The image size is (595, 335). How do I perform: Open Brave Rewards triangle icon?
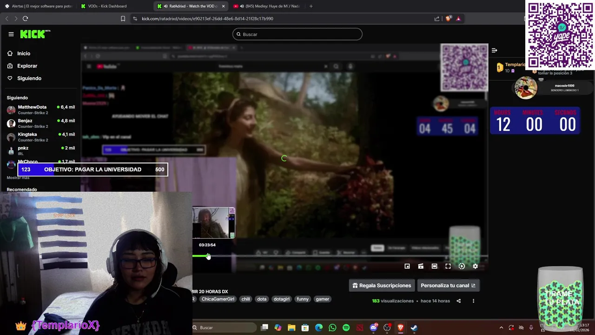point(458,19)
